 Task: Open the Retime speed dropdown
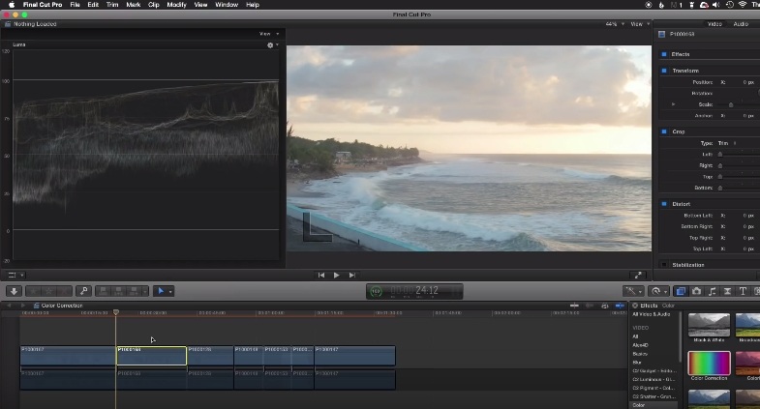[659, 290]
